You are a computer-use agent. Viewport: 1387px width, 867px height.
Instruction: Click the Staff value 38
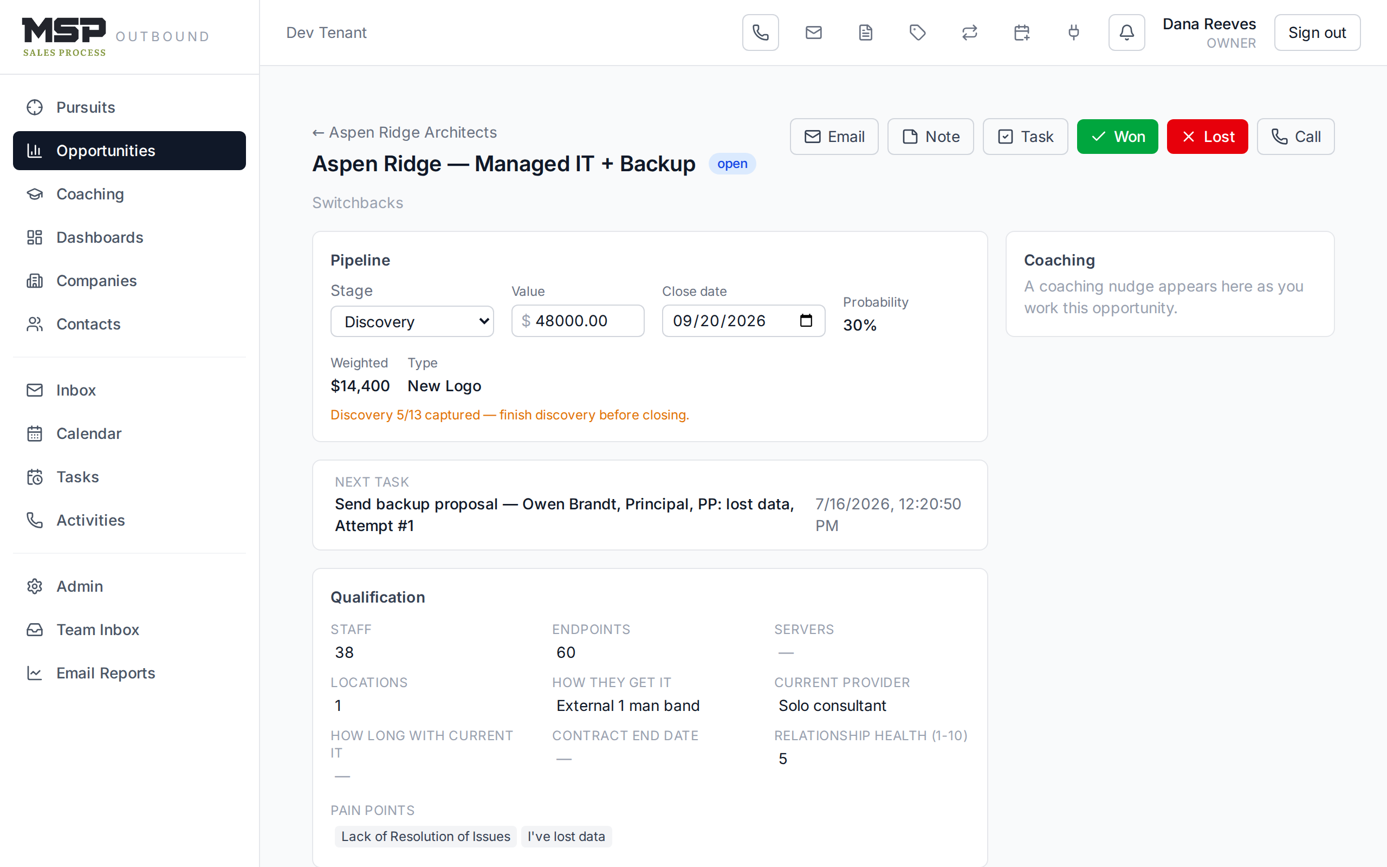345,652
